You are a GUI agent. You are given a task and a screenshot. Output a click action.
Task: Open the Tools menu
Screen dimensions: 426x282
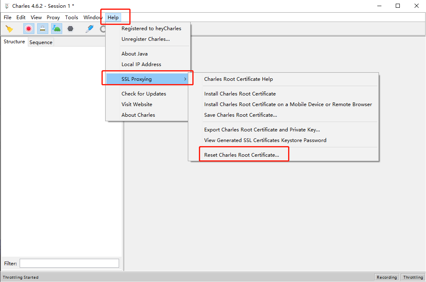tap(72, 17)
